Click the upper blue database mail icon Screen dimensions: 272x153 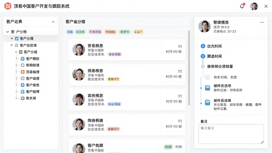(207, 88)
